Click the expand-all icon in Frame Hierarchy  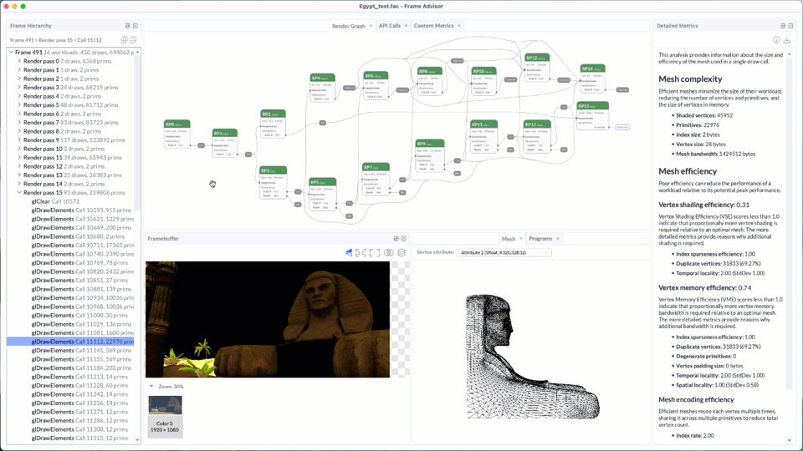tap(124, 39)
